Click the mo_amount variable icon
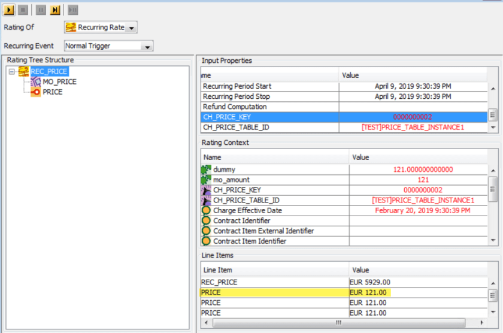This screenshot has height=333, width=503. tap(207, 180)
